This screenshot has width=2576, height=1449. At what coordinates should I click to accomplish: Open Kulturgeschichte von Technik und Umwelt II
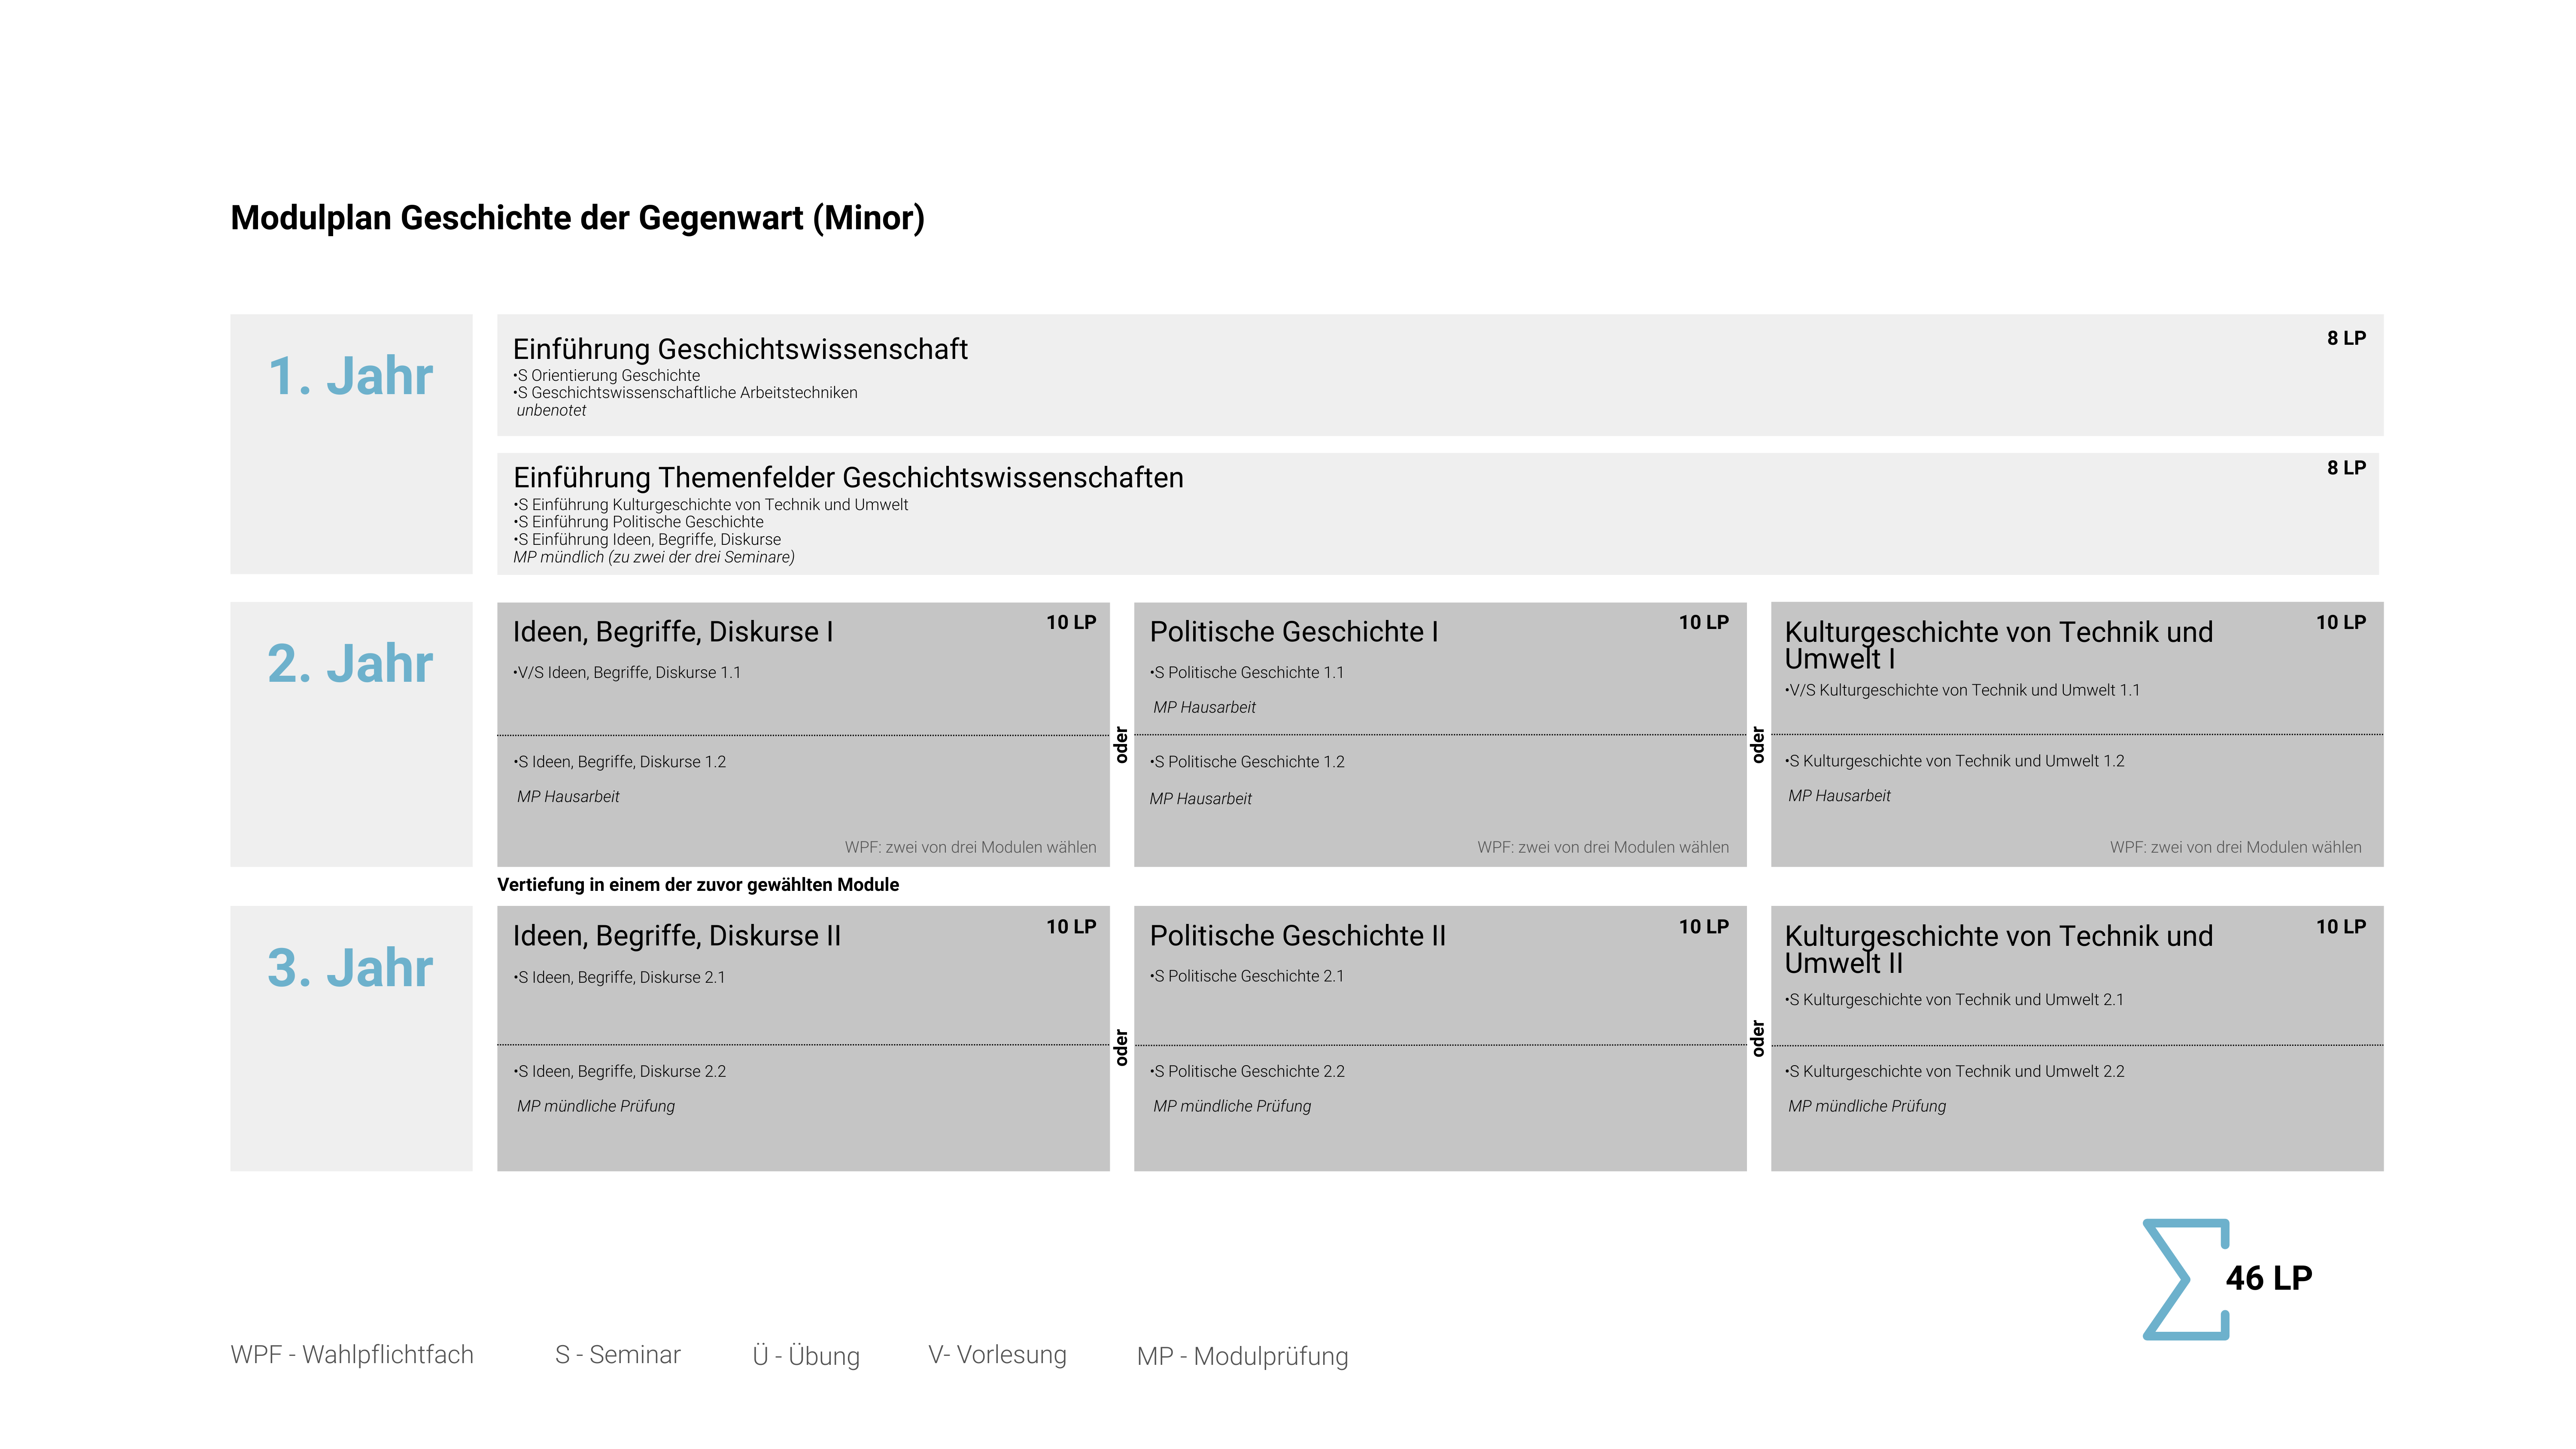coord(2077,1038)
